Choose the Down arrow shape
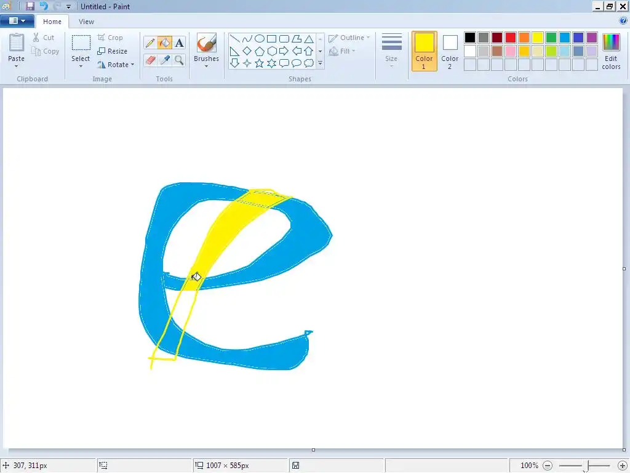Viewport: 630px width, 473px height. (234, 63)
